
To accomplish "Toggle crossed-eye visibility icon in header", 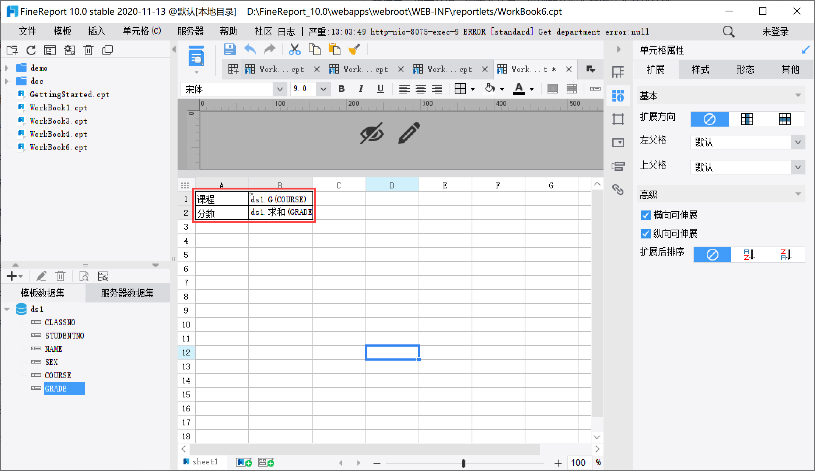I will [372, 133].
